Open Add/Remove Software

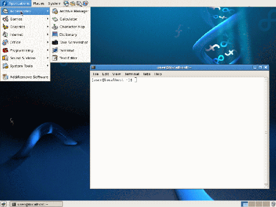pyautogui.click(x=25, y=77)
